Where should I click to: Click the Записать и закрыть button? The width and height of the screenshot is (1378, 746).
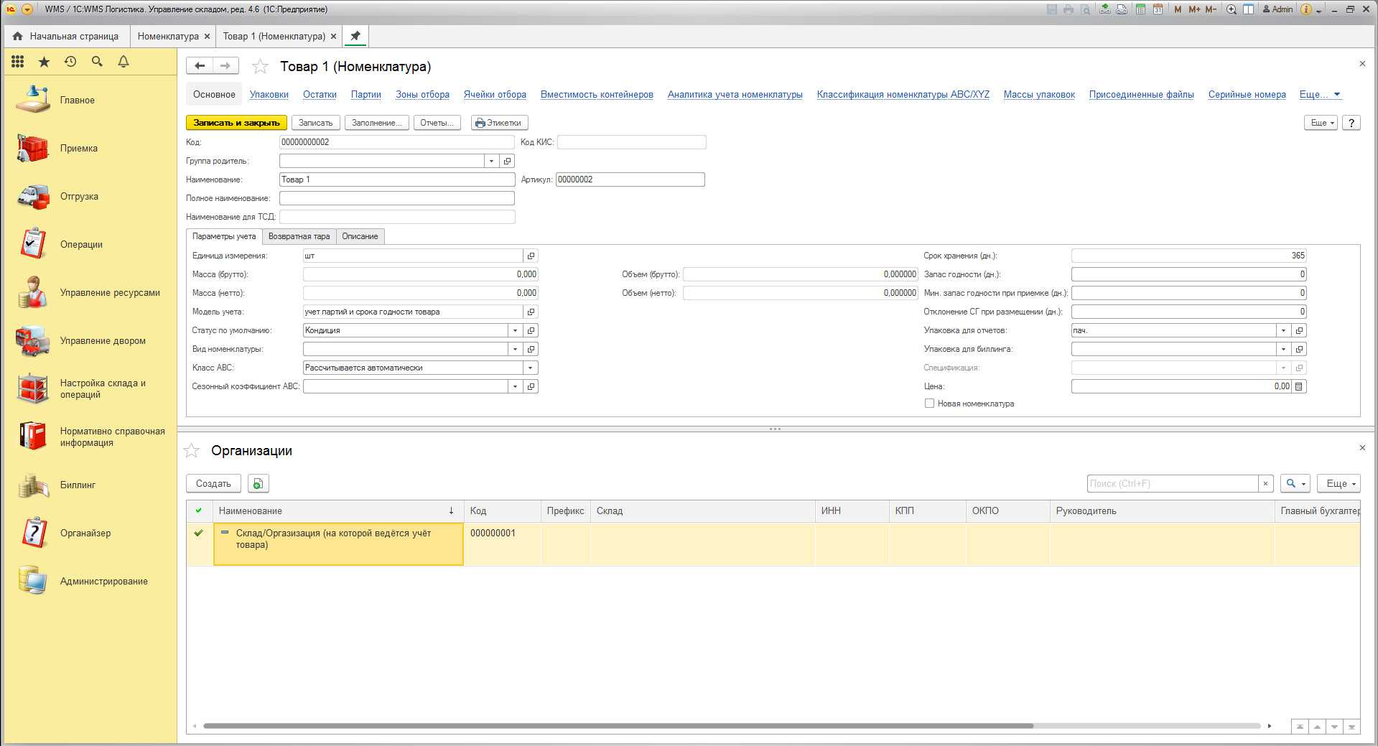tap(236, 123)
